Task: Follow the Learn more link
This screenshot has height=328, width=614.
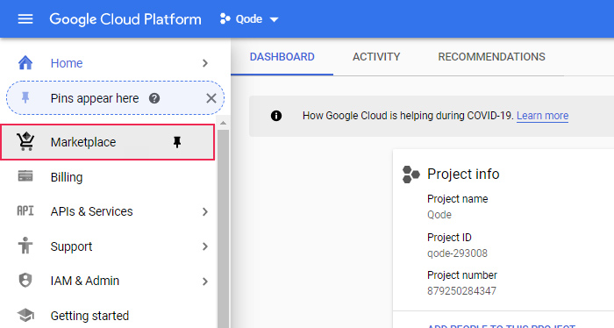Action: (x=542, y=116)
